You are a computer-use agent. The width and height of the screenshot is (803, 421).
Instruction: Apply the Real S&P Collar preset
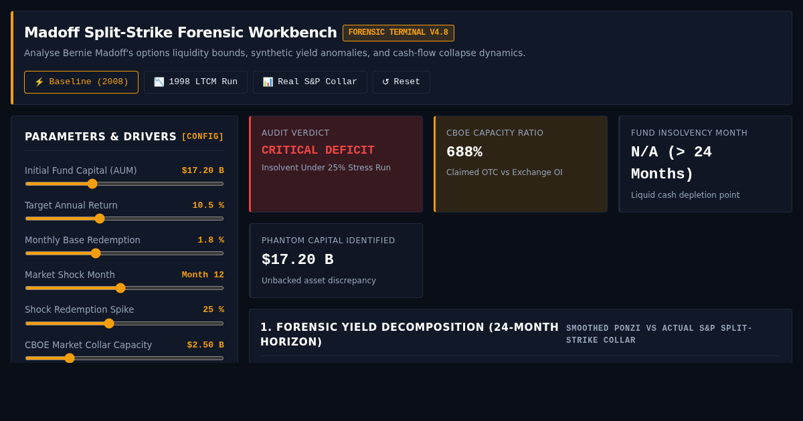click(310, 82)
